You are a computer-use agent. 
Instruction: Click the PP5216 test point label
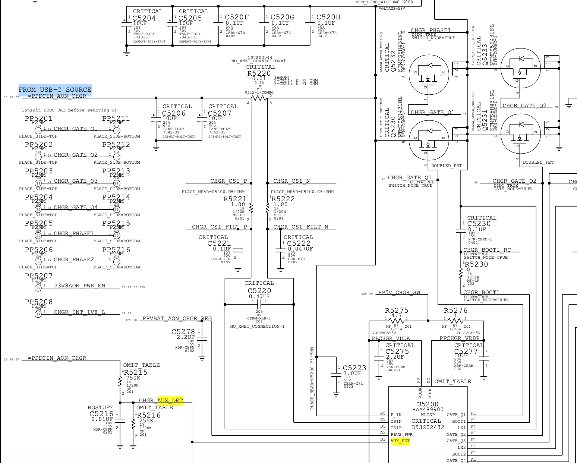[116, 249]
